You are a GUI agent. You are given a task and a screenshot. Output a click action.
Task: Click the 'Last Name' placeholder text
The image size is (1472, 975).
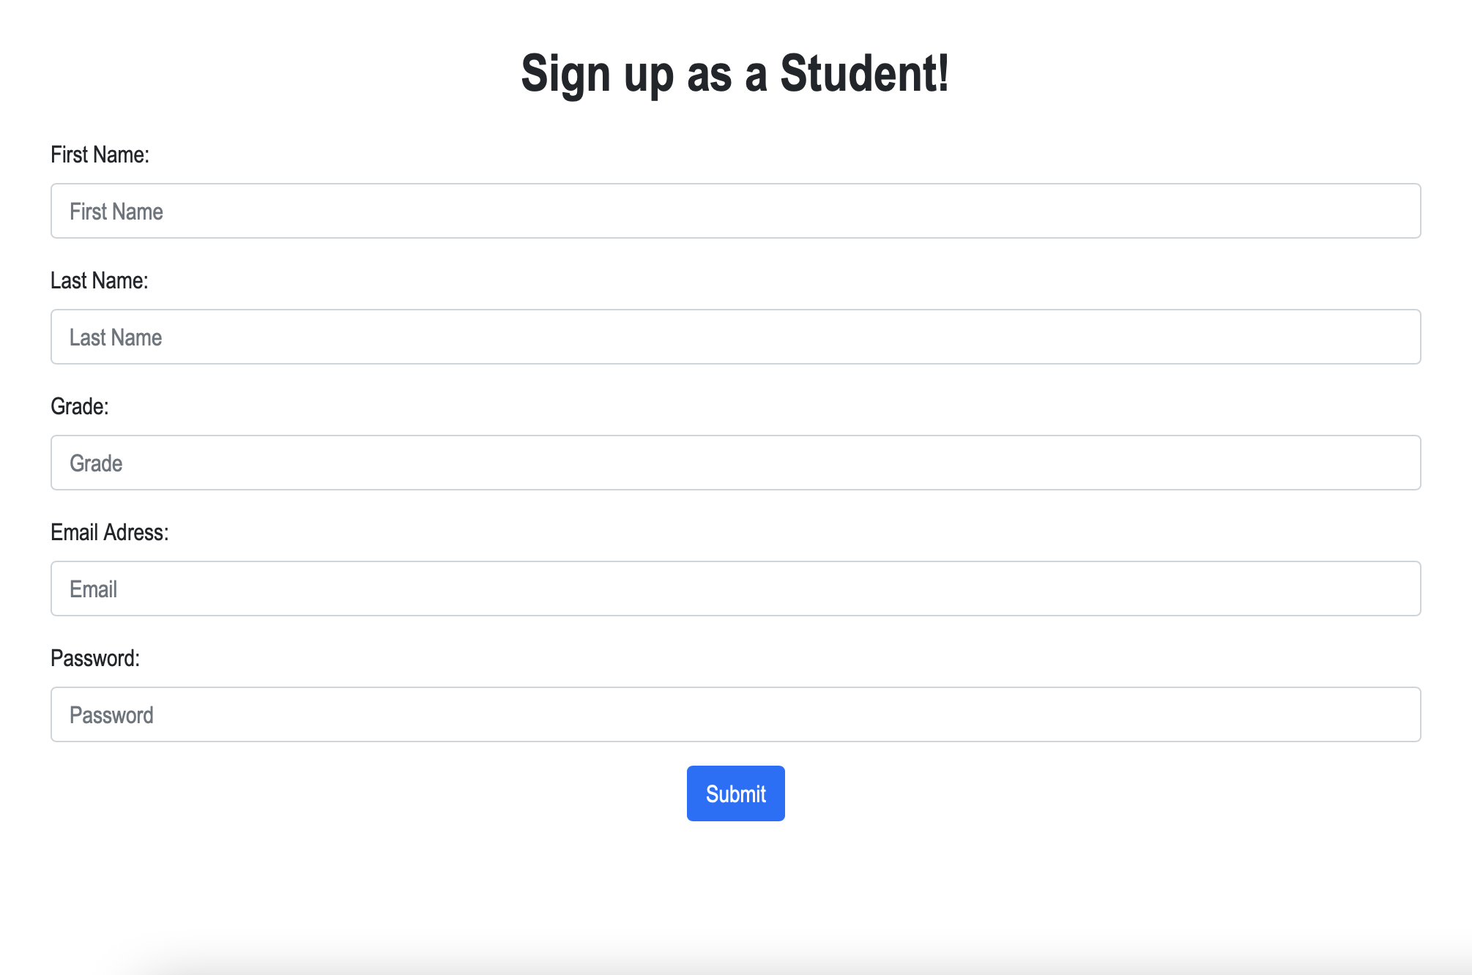tap(115, 337)
